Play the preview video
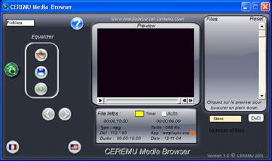The image size is (272, 161). click(100, 100)
